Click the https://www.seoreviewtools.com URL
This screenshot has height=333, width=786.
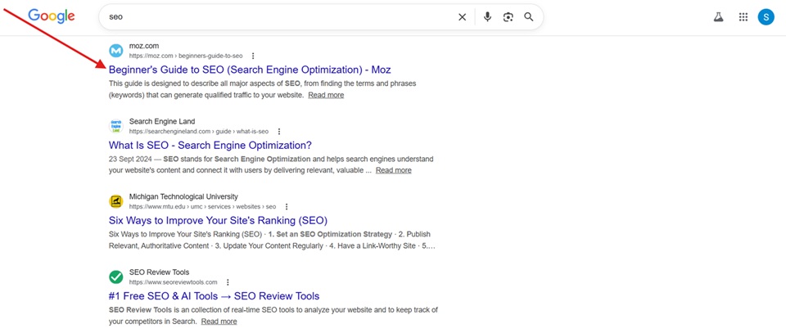click(x=174, y=282)
